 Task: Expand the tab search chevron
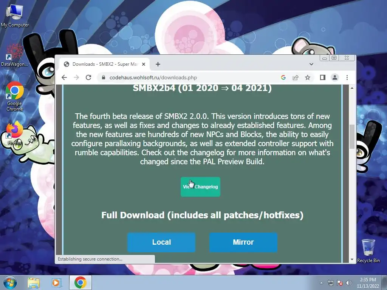(x=311, y=64)
